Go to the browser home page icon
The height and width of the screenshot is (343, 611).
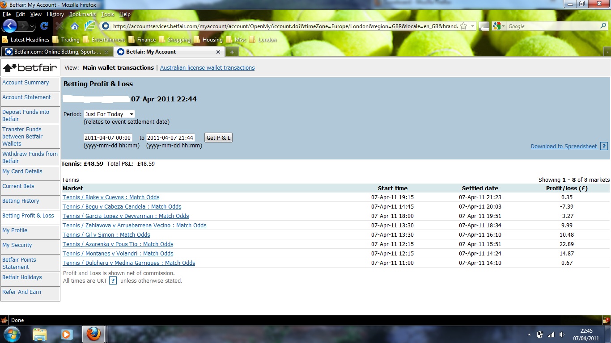[x=75, y=26]
